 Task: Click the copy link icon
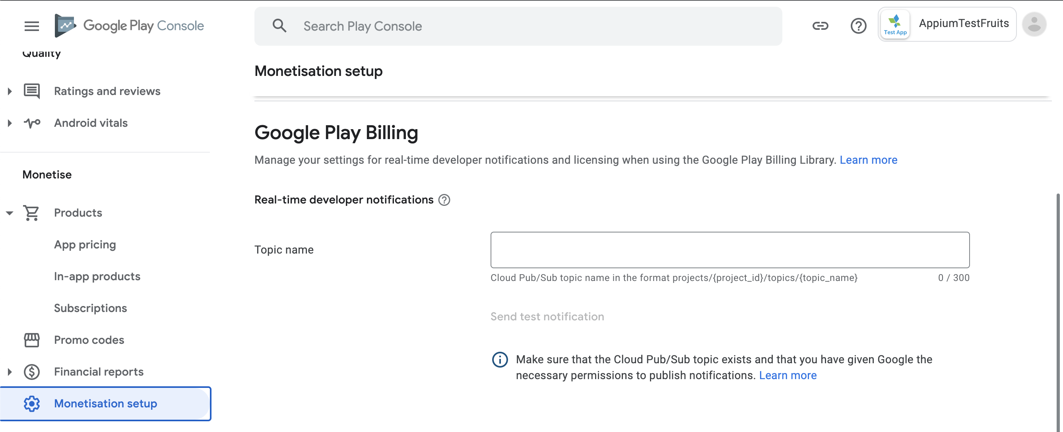[x=820, y=26]
